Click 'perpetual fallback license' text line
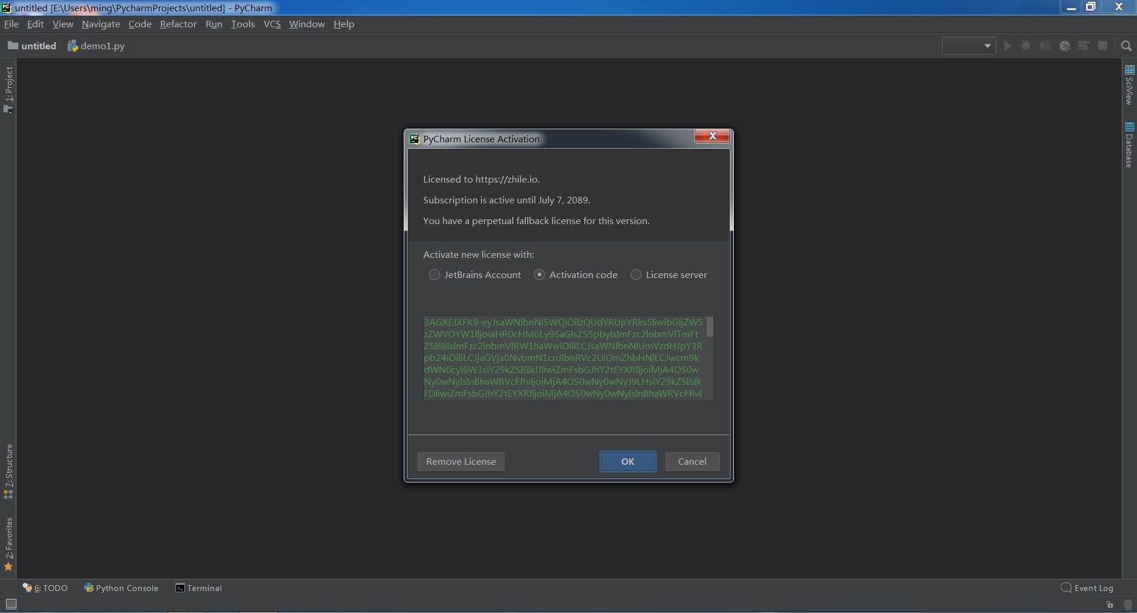The image size is (1137, 613). [536, 221]
